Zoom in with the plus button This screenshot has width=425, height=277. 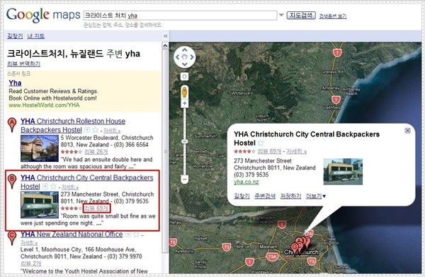(x=185, y=103)
